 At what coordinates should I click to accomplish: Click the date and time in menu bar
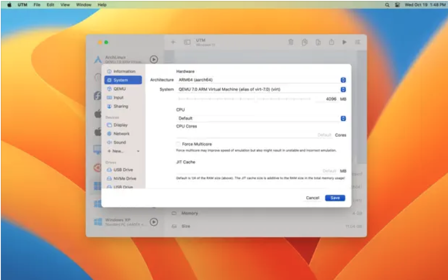coord(425,4)
